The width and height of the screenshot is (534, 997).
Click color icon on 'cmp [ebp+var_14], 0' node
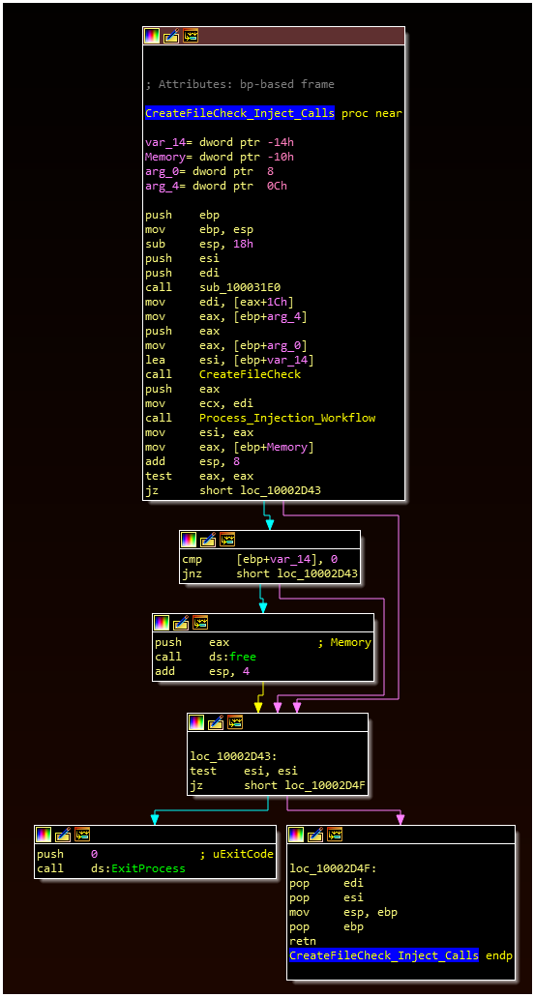[189, 540]
